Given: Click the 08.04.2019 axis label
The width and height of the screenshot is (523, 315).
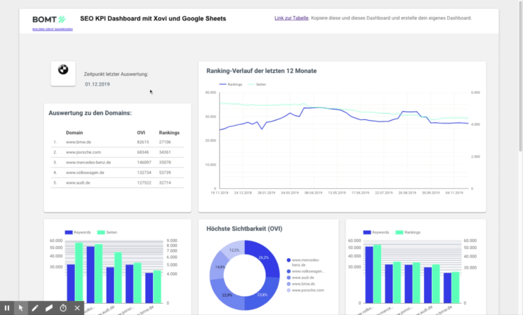Looking at the screenshot, I should pyautogui.click(x=313, y=193).
